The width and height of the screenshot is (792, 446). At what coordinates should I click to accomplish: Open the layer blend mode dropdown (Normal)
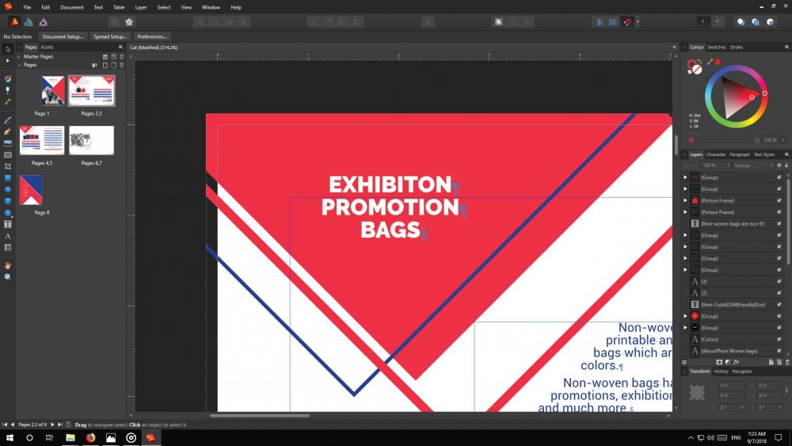(753, 166)
